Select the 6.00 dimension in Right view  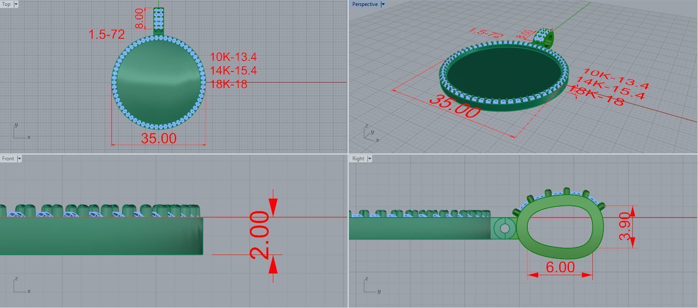click(x=560, y=267)
